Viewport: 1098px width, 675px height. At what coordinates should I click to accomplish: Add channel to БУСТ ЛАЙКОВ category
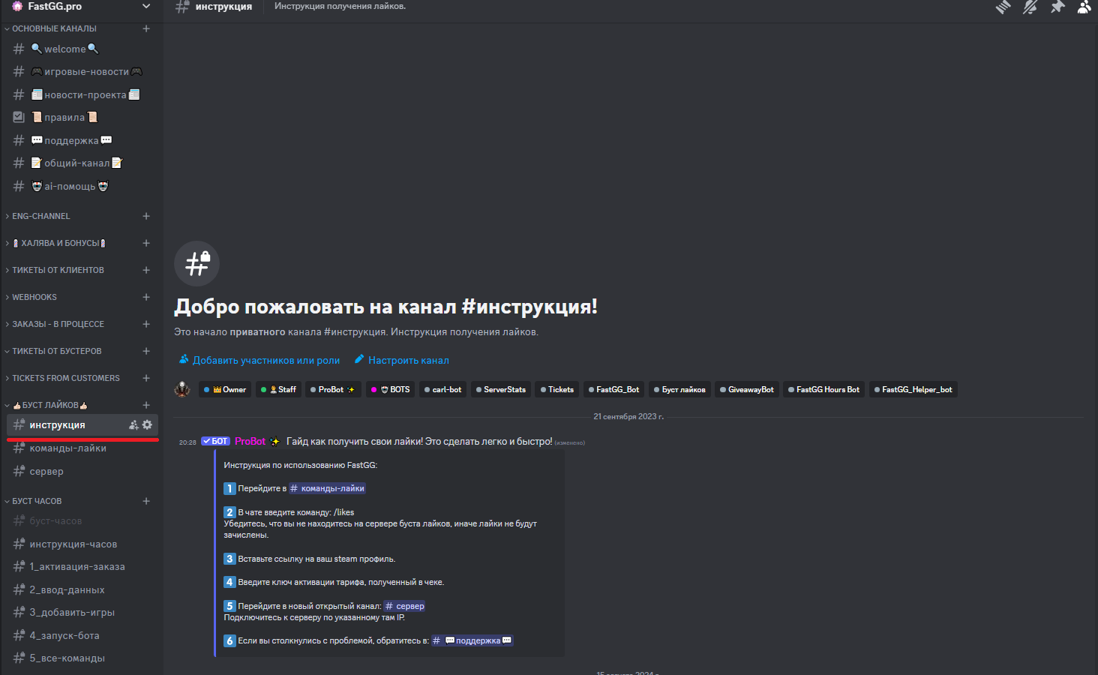click(x=146, y=405)
